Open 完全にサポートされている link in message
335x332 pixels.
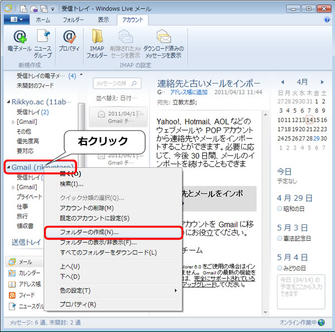pyautogui.click(x=224, y=278)
